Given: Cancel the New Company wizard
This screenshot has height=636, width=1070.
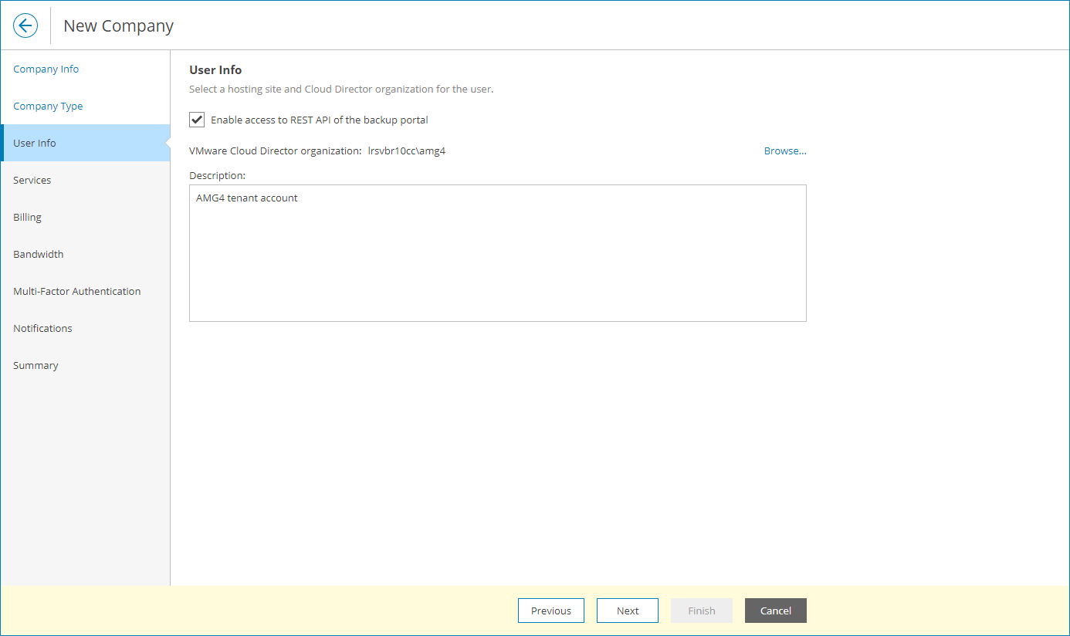Looking at the screenshot, I should [775, 610].
